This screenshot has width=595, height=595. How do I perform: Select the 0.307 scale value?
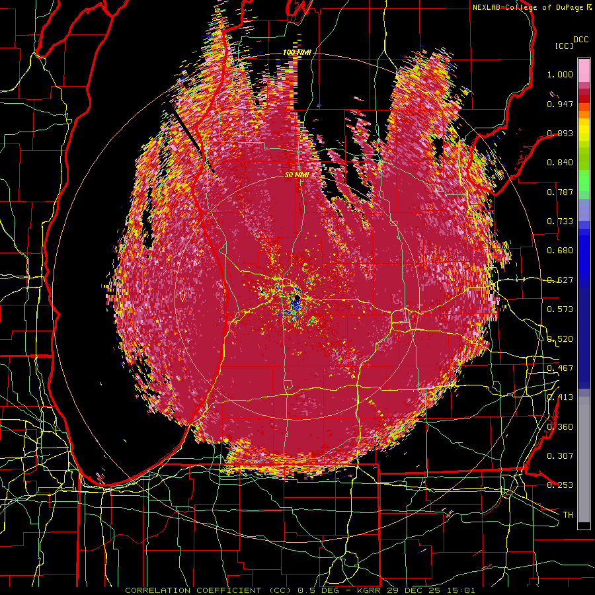[x=560, y=456]
